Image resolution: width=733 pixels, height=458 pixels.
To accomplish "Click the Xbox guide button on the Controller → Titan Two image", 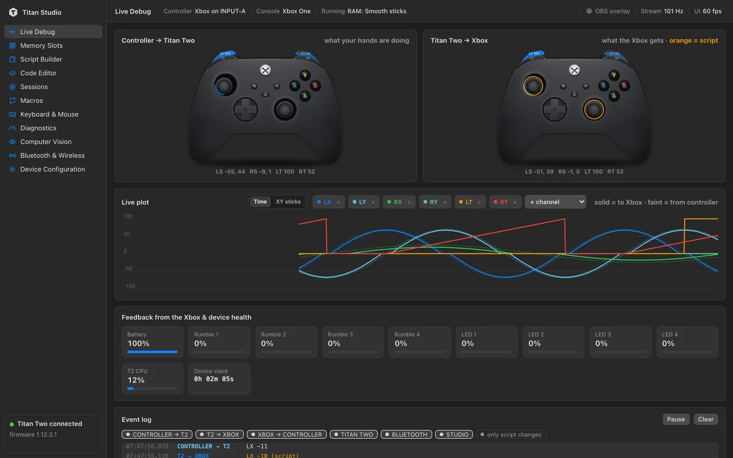I will (265, 70).
